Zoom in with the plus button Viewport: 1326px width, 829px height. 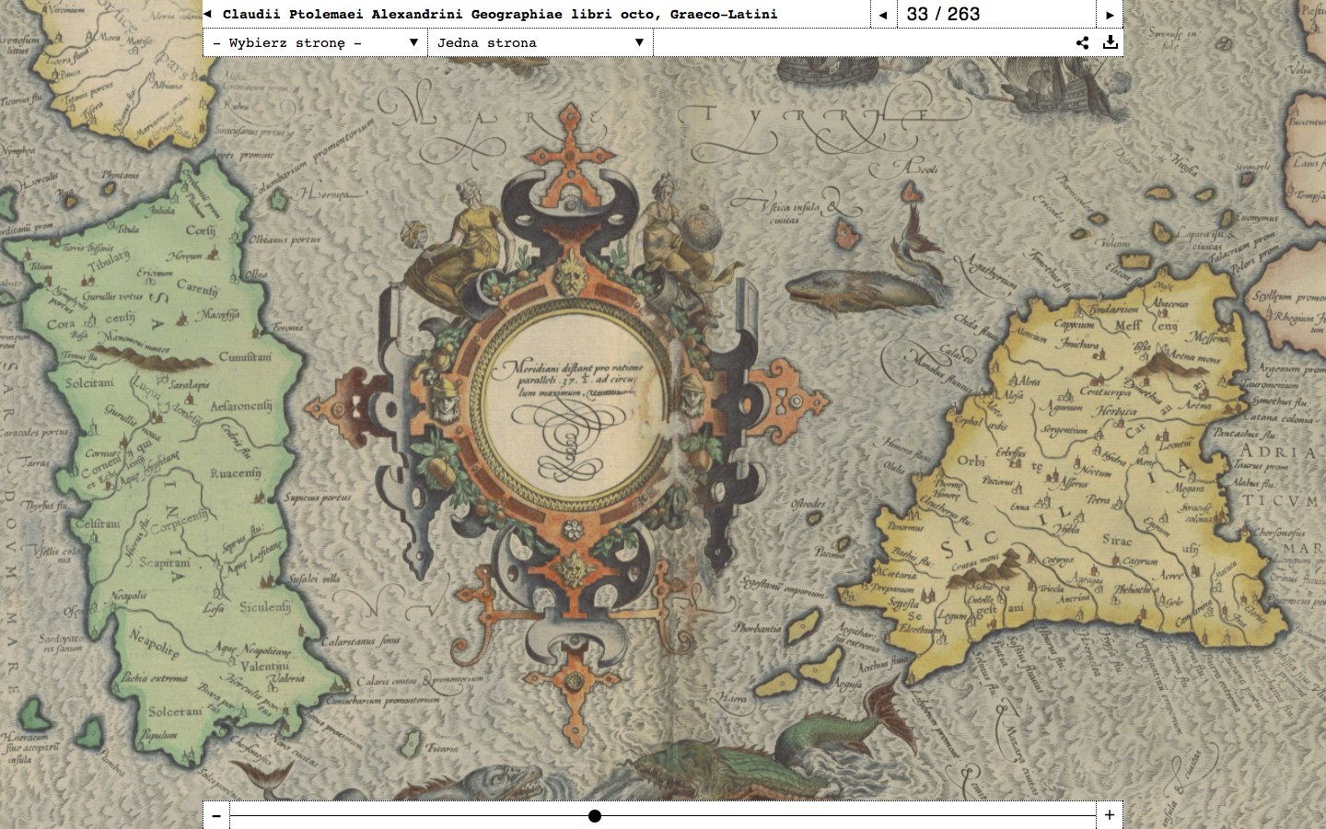click(x=1110, y=815)
